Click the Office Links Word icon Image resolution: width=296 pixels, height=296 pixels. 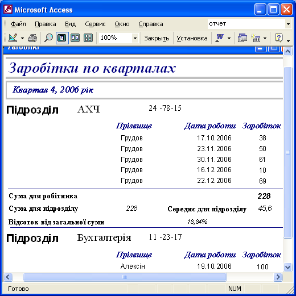pos(219,38)
